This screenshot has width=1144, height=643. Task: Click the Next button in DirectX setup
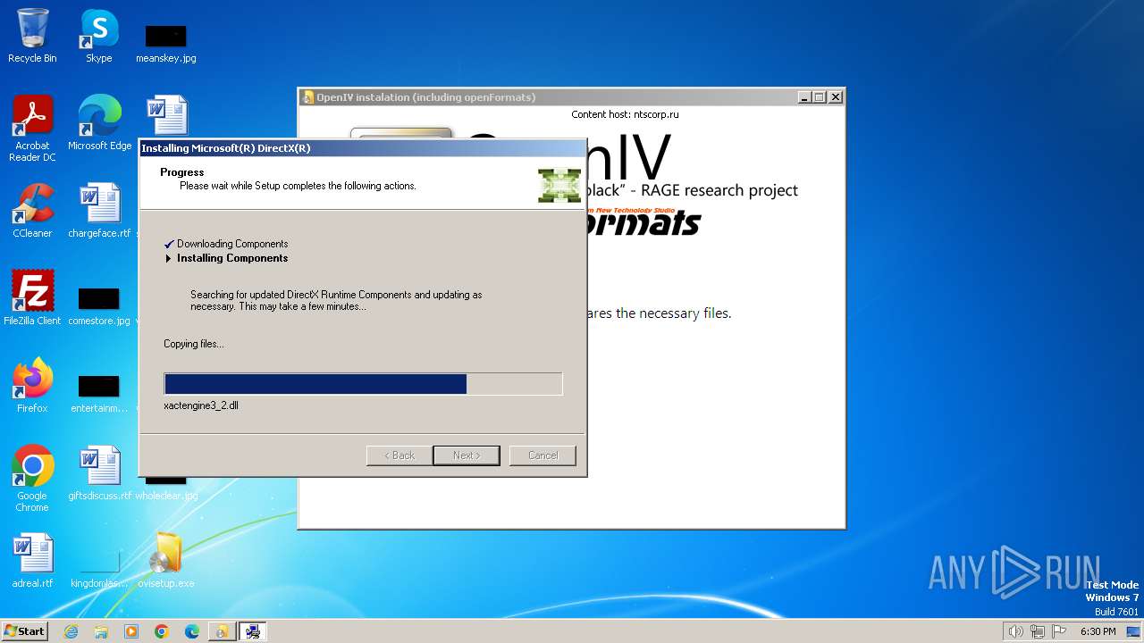467,455
